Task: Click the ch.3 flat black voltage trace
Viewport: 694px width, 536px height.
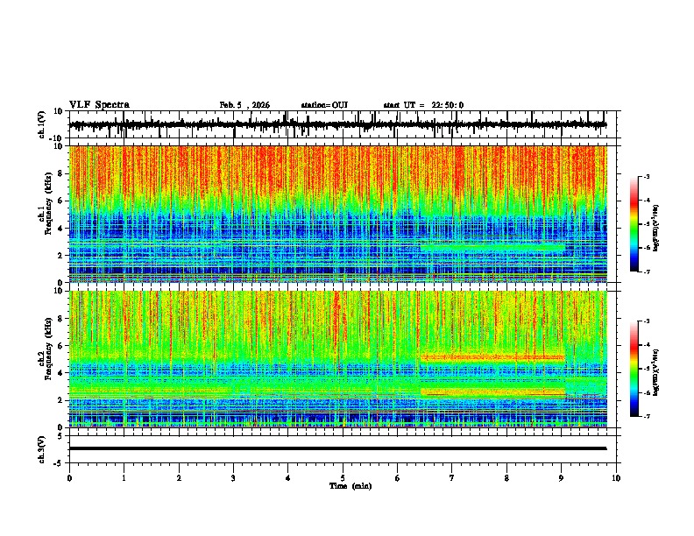Action: click(337, 448)
